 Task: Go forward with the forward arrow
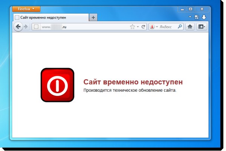[x=26, y=27]
